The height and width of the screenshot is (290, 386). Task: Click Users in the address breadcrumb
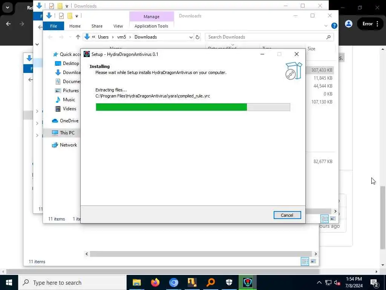103,37
